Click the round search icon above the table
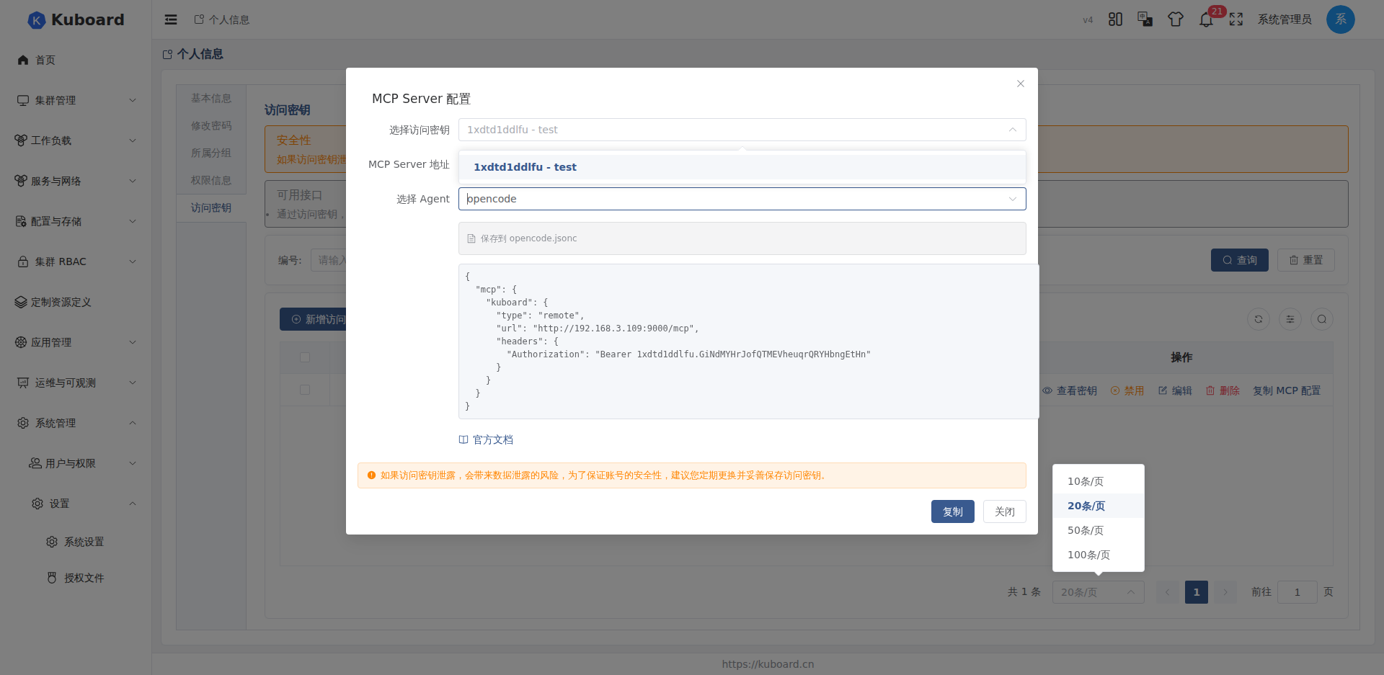Screen dimensions: 1384x675 click(1322, 319)
